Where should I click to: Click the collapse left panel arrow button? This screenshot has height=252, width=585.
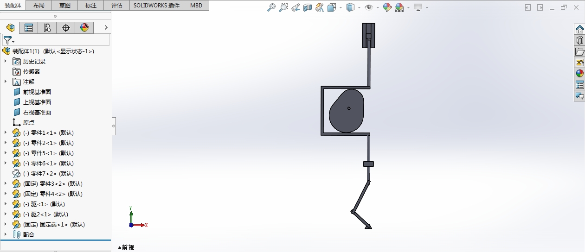point(528,7)
